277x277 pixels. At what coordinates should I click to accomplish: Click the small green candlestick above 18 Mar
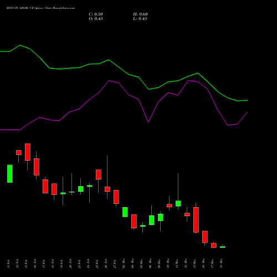pos(223,247)
